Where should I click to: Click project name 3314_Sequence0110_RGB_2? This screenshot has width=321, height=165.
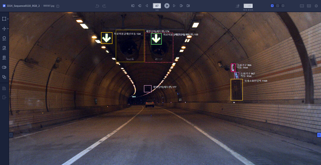[x=23, y=6]
